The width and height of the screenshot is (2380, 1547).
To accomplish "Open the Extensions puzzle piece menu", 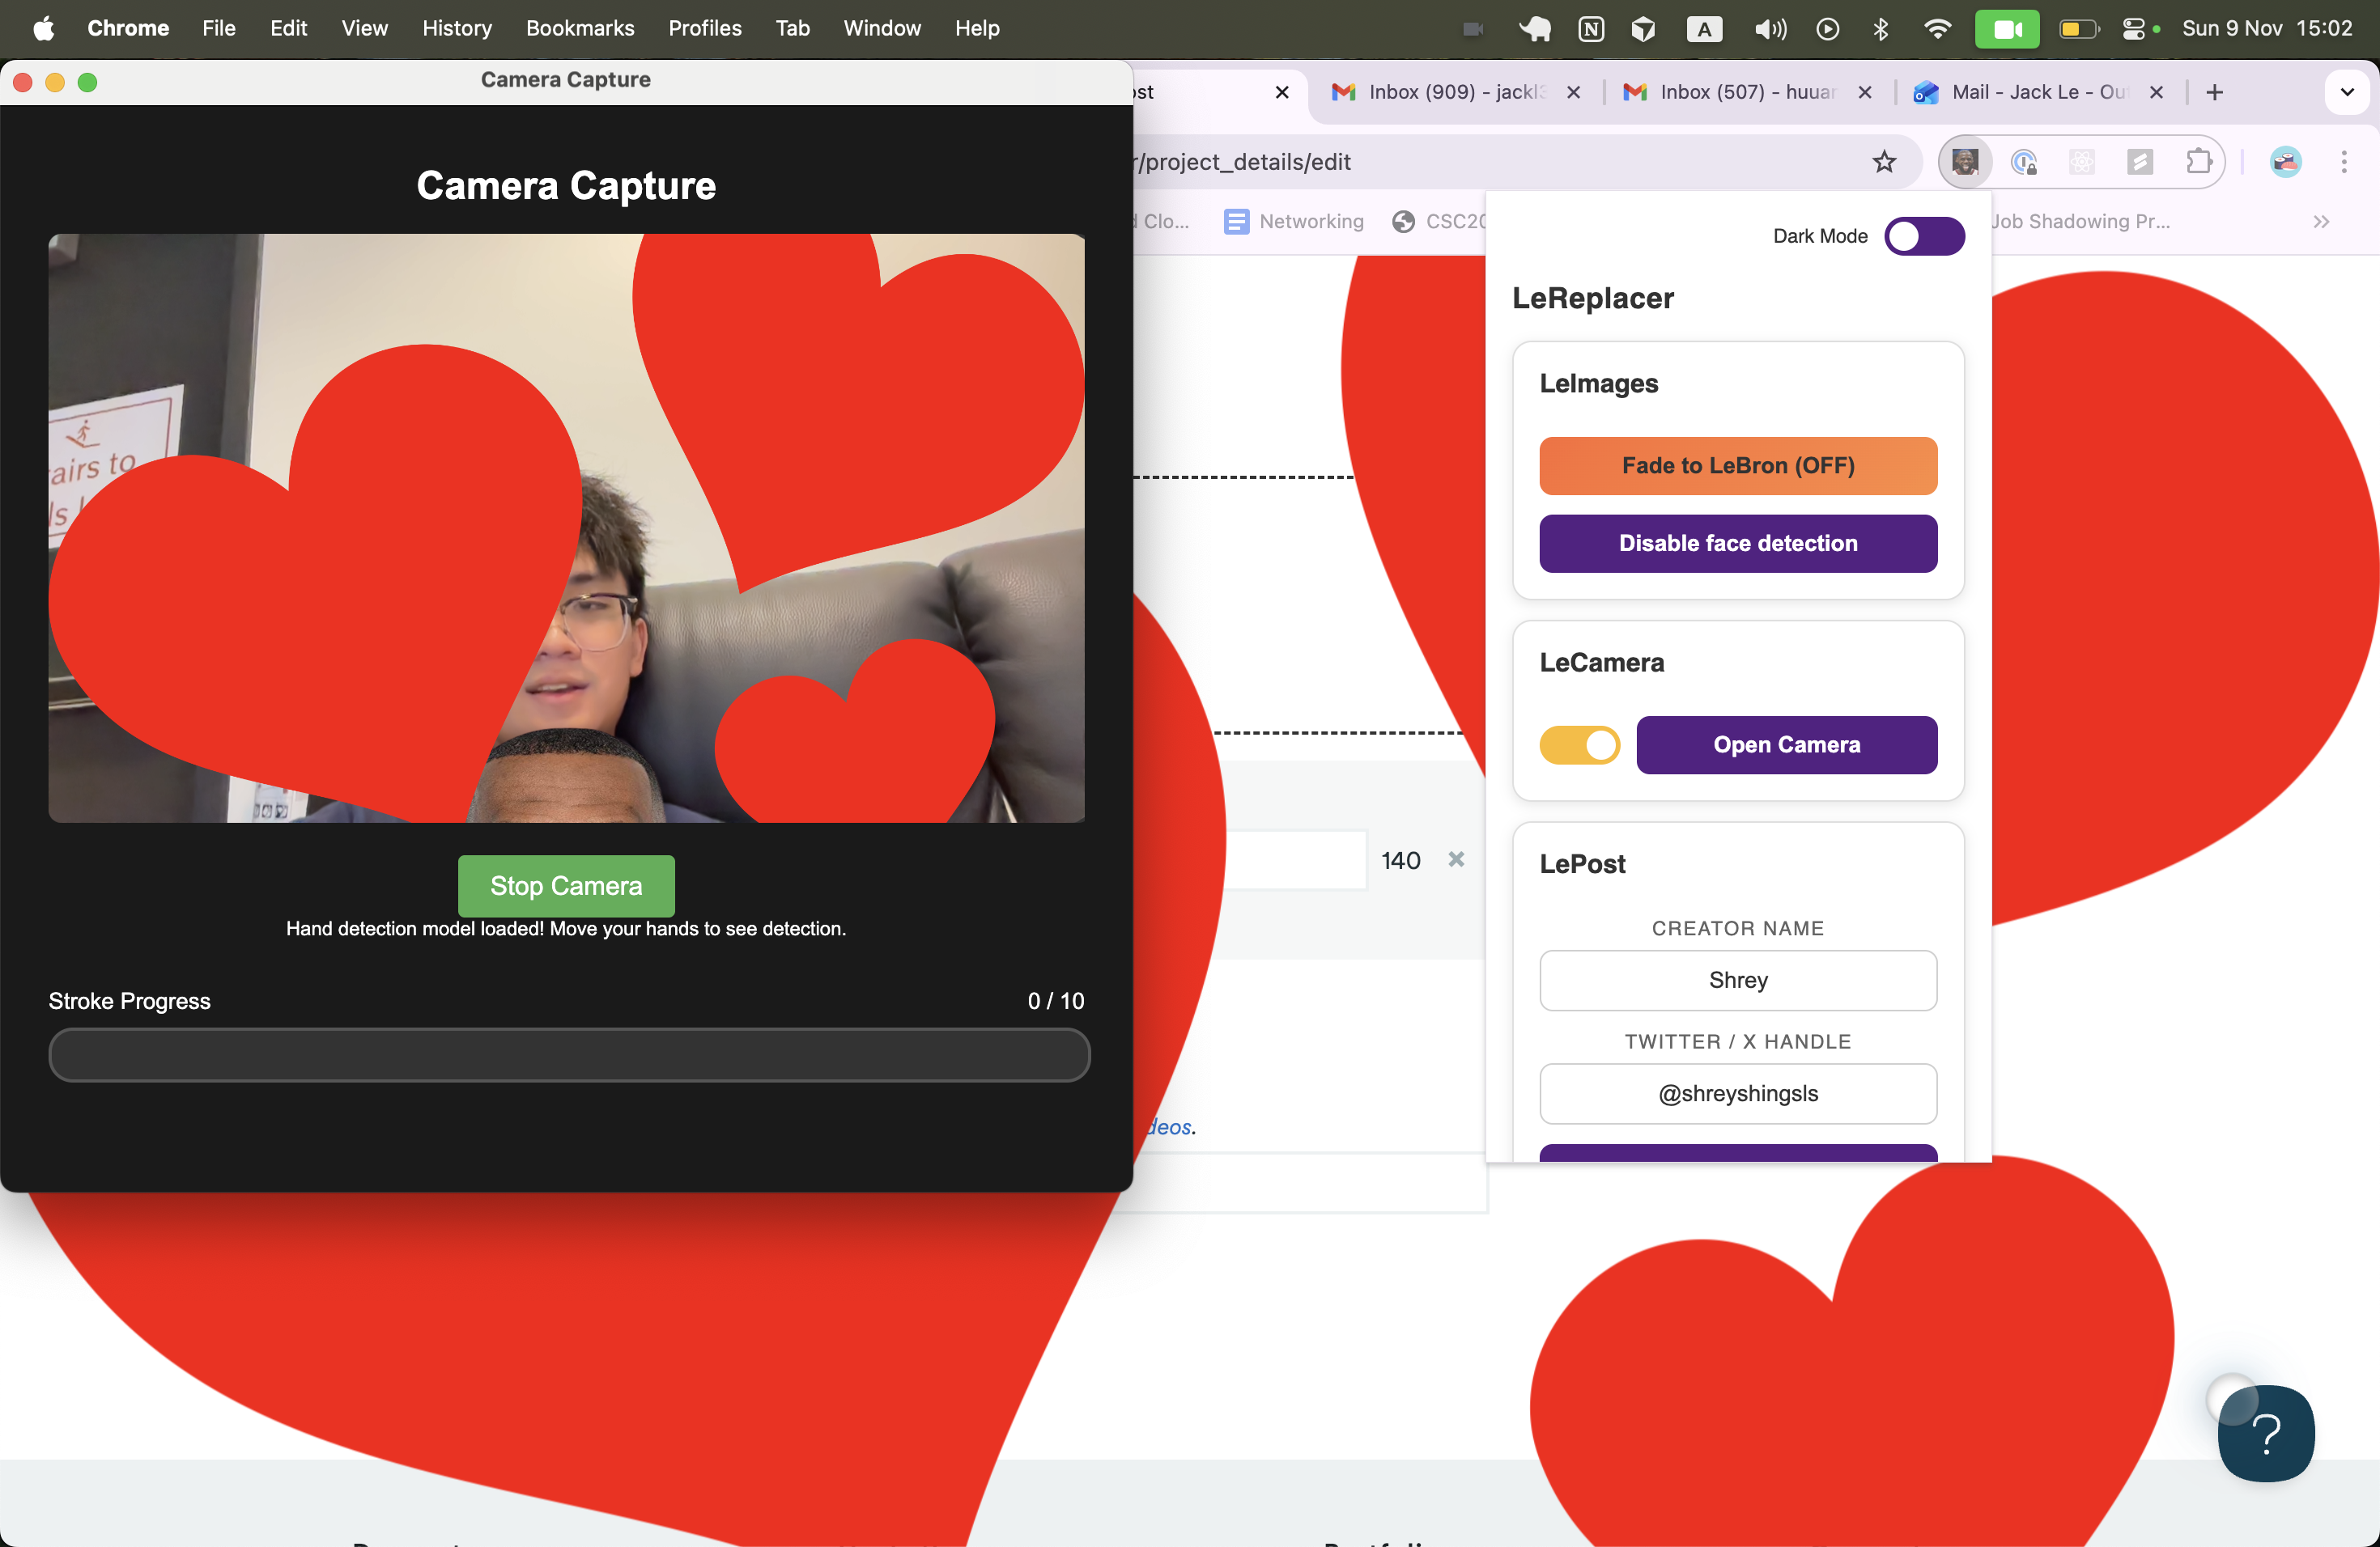I will pyautogui.click(x=2198, y=162).
